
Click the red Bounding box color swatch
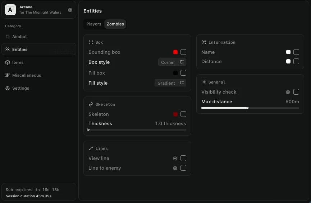click(x=175, y=52)
